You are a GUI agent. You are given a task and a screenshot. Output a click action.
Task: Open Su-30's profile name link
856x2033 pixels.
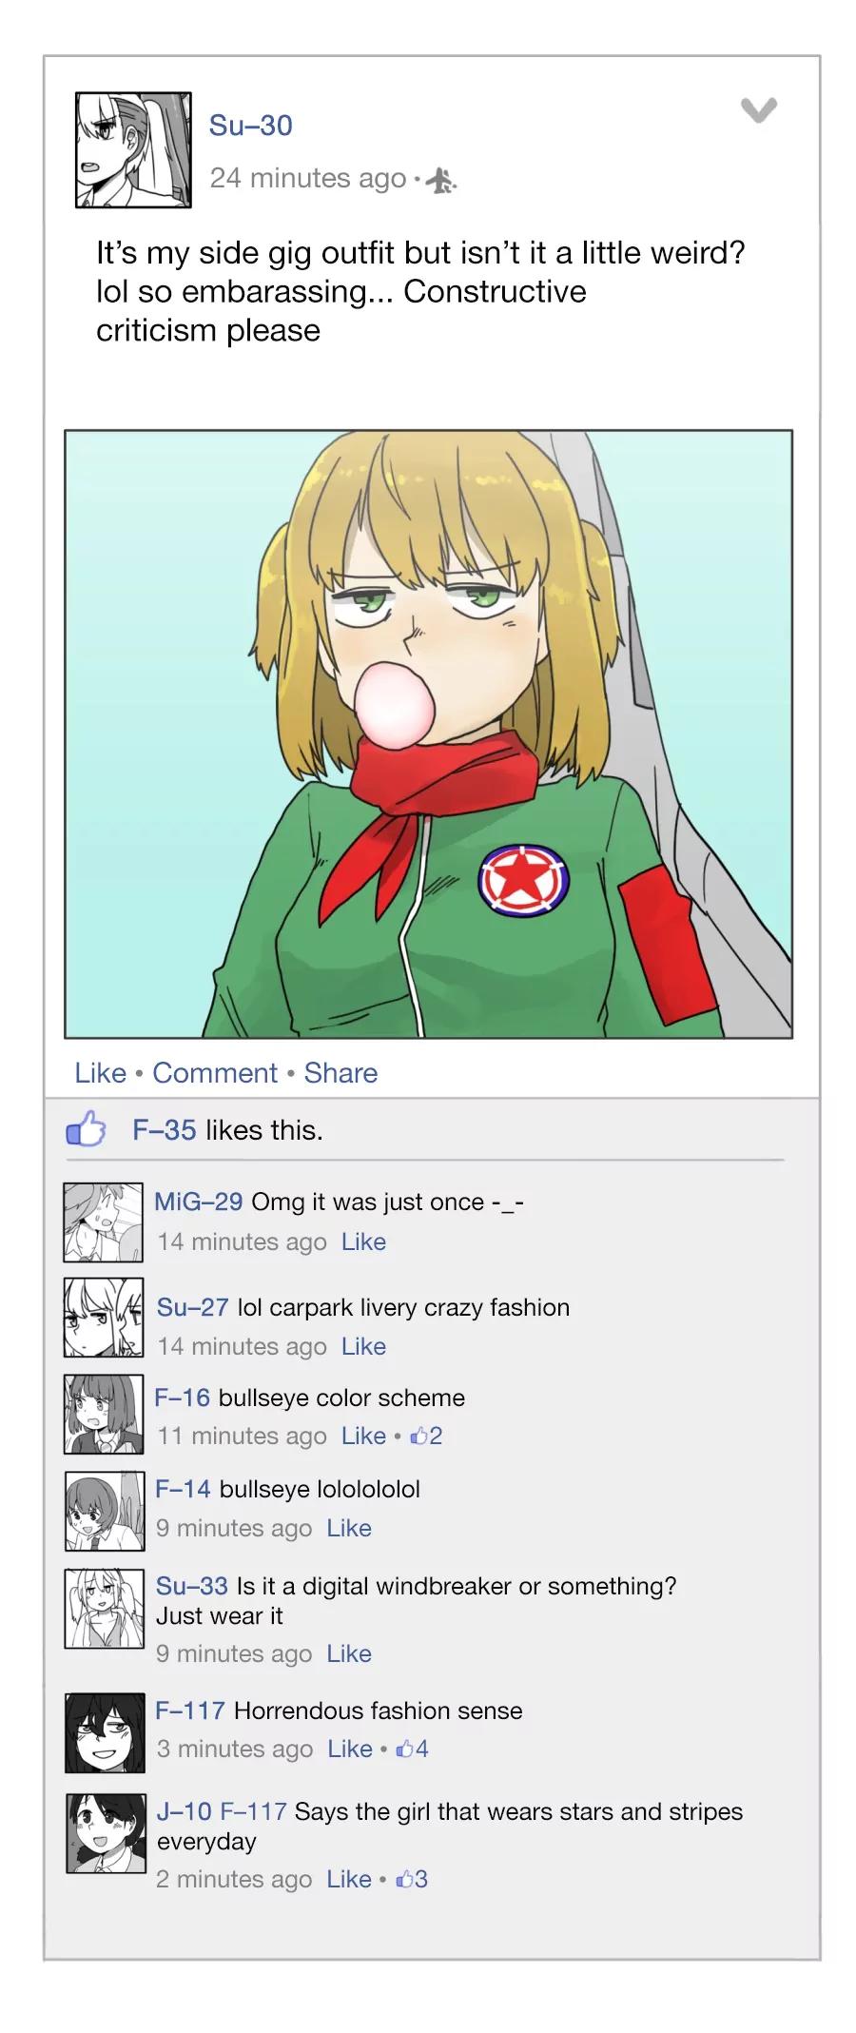(250, 126)
